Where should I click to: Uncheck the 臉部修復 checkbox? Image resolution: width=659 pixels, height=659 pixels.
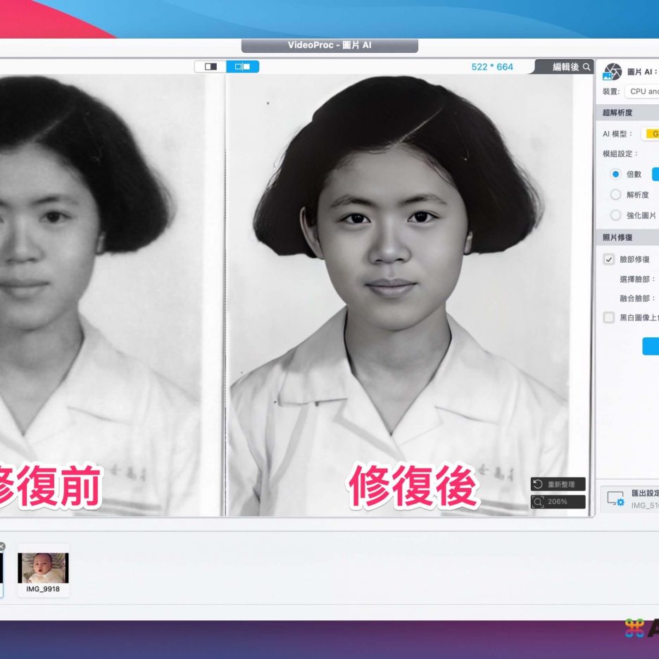tap(609, 259)
